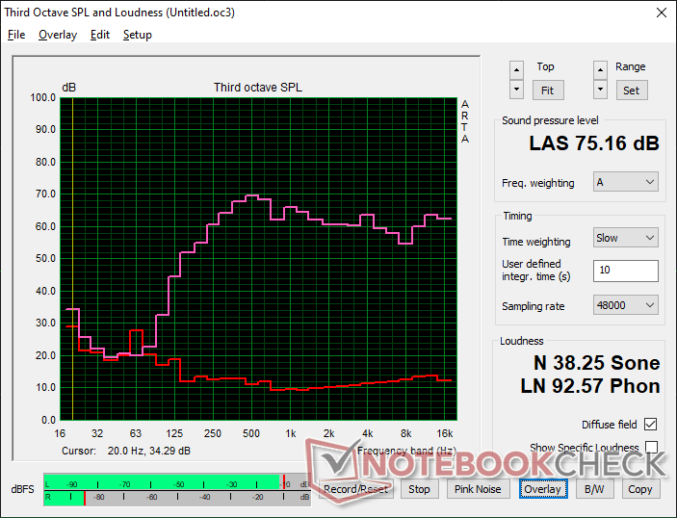Image resolution: width=677 pixels, height=518 pixels.
Task: Click the 1k frequency axis label
Action: [291, 433]
